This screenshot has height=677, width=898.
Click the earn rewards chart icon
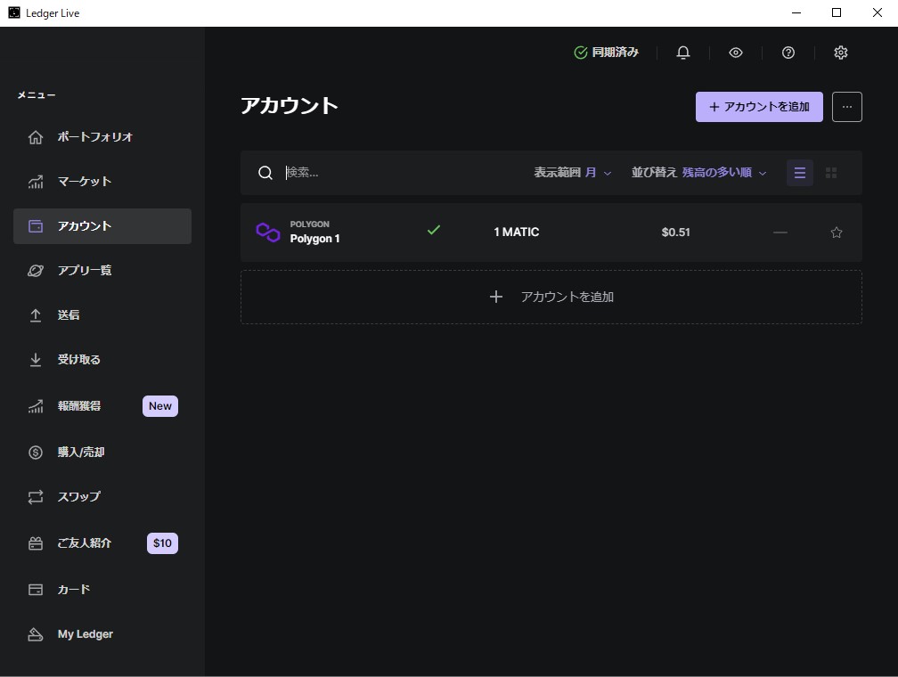[36, 406]
